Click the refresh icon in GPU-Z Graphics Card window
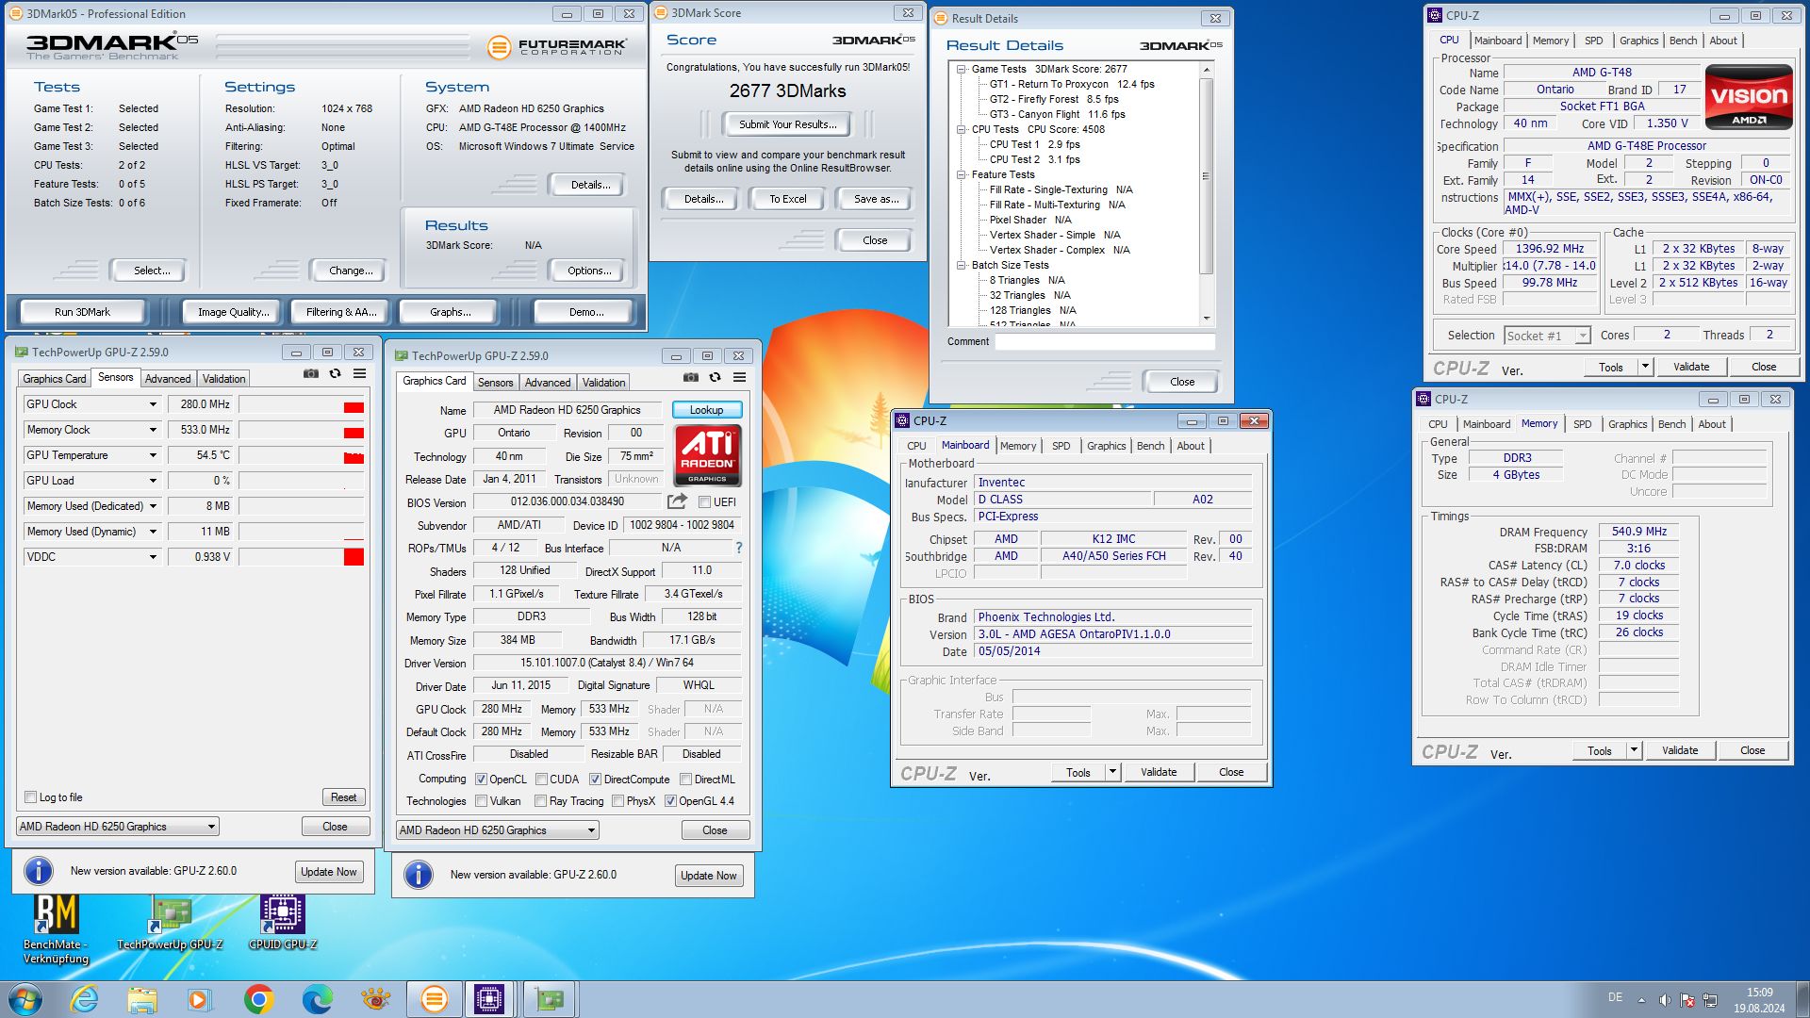Image resolution: width=1810 pixels, height=1018 pixels. tap(715, 377)
